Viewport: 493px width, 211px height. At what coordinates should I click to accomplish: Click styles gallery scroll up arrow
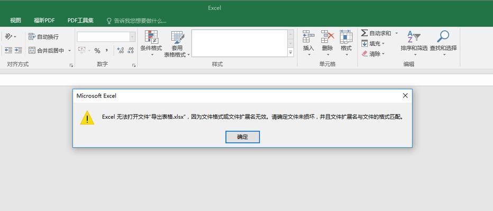(x=290, y=34)
